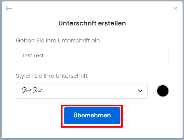The height and width of the screenshot is (140, 184).
Task: Confirm the signature by clicking 'Übernehmen' text
Action: (92, 115)
